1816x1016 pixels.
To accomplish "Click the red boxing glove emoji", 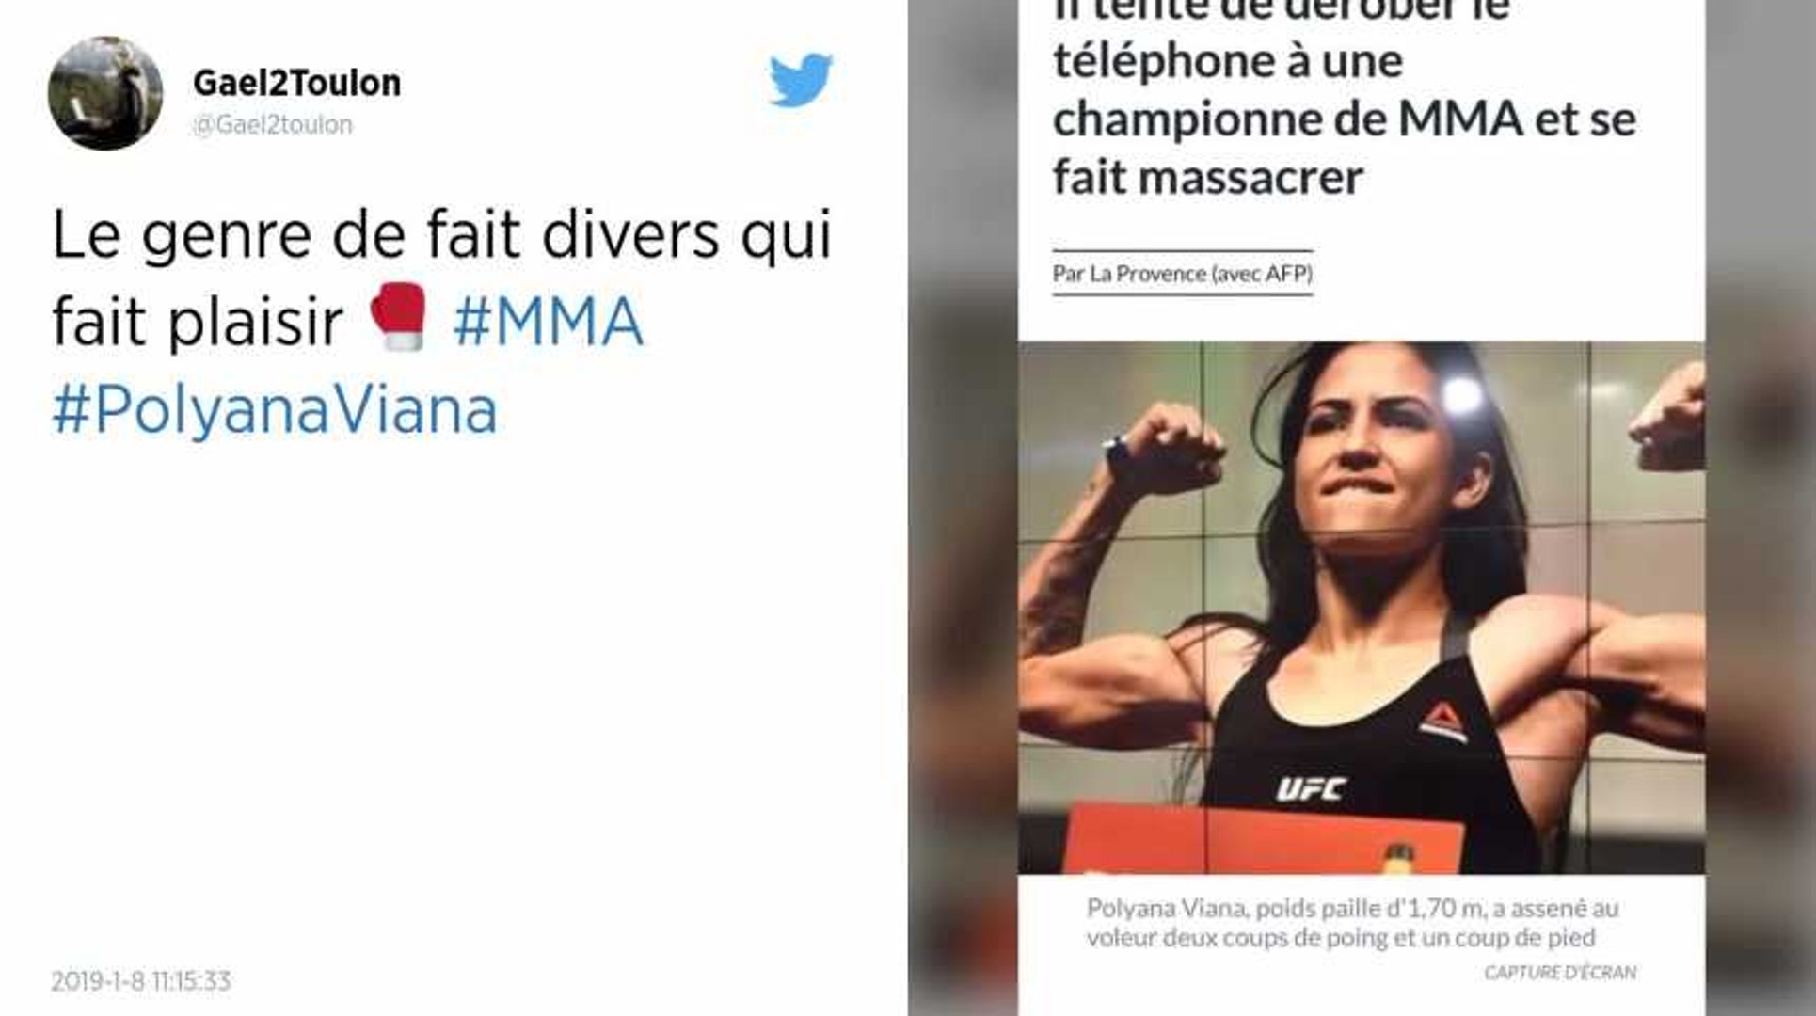I will click(x=399, y=317).
